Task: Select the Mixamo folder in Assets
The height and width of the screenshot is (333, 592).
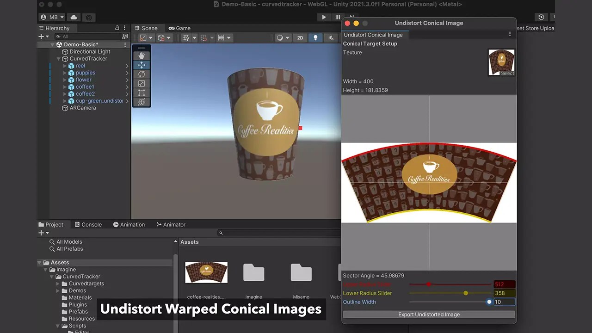Action: tap(301, 273)
